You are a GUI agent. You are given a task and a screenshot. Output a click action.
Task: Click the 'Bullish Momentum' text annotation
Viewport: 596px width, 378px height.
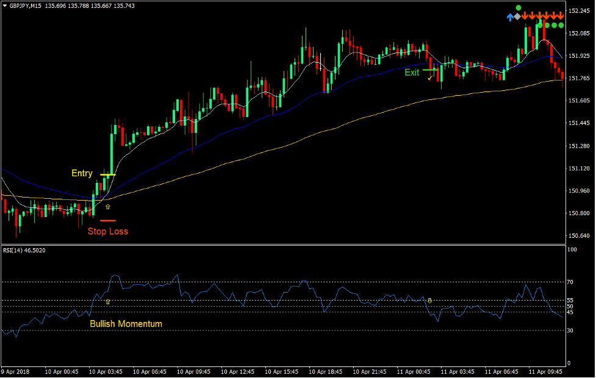pos(126,324)
